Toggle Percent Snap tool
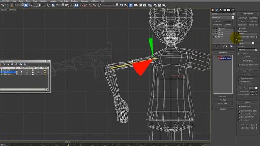The image size is (260, 146). (90, 5)
